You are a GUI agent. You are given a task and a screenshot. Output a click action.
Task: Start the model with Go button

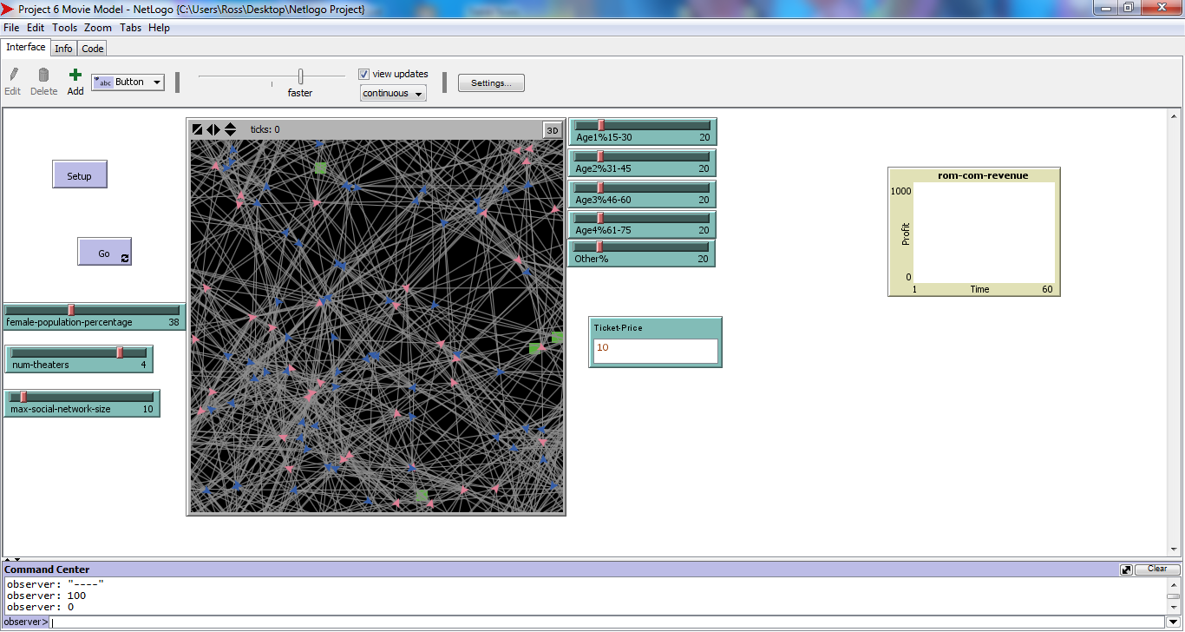coord(104,253)
